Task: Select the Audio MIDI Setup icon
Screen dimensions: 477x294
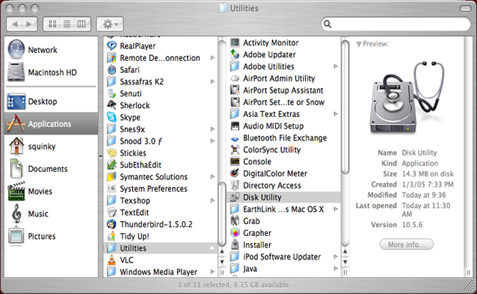Action: click(x=235, y=126)
